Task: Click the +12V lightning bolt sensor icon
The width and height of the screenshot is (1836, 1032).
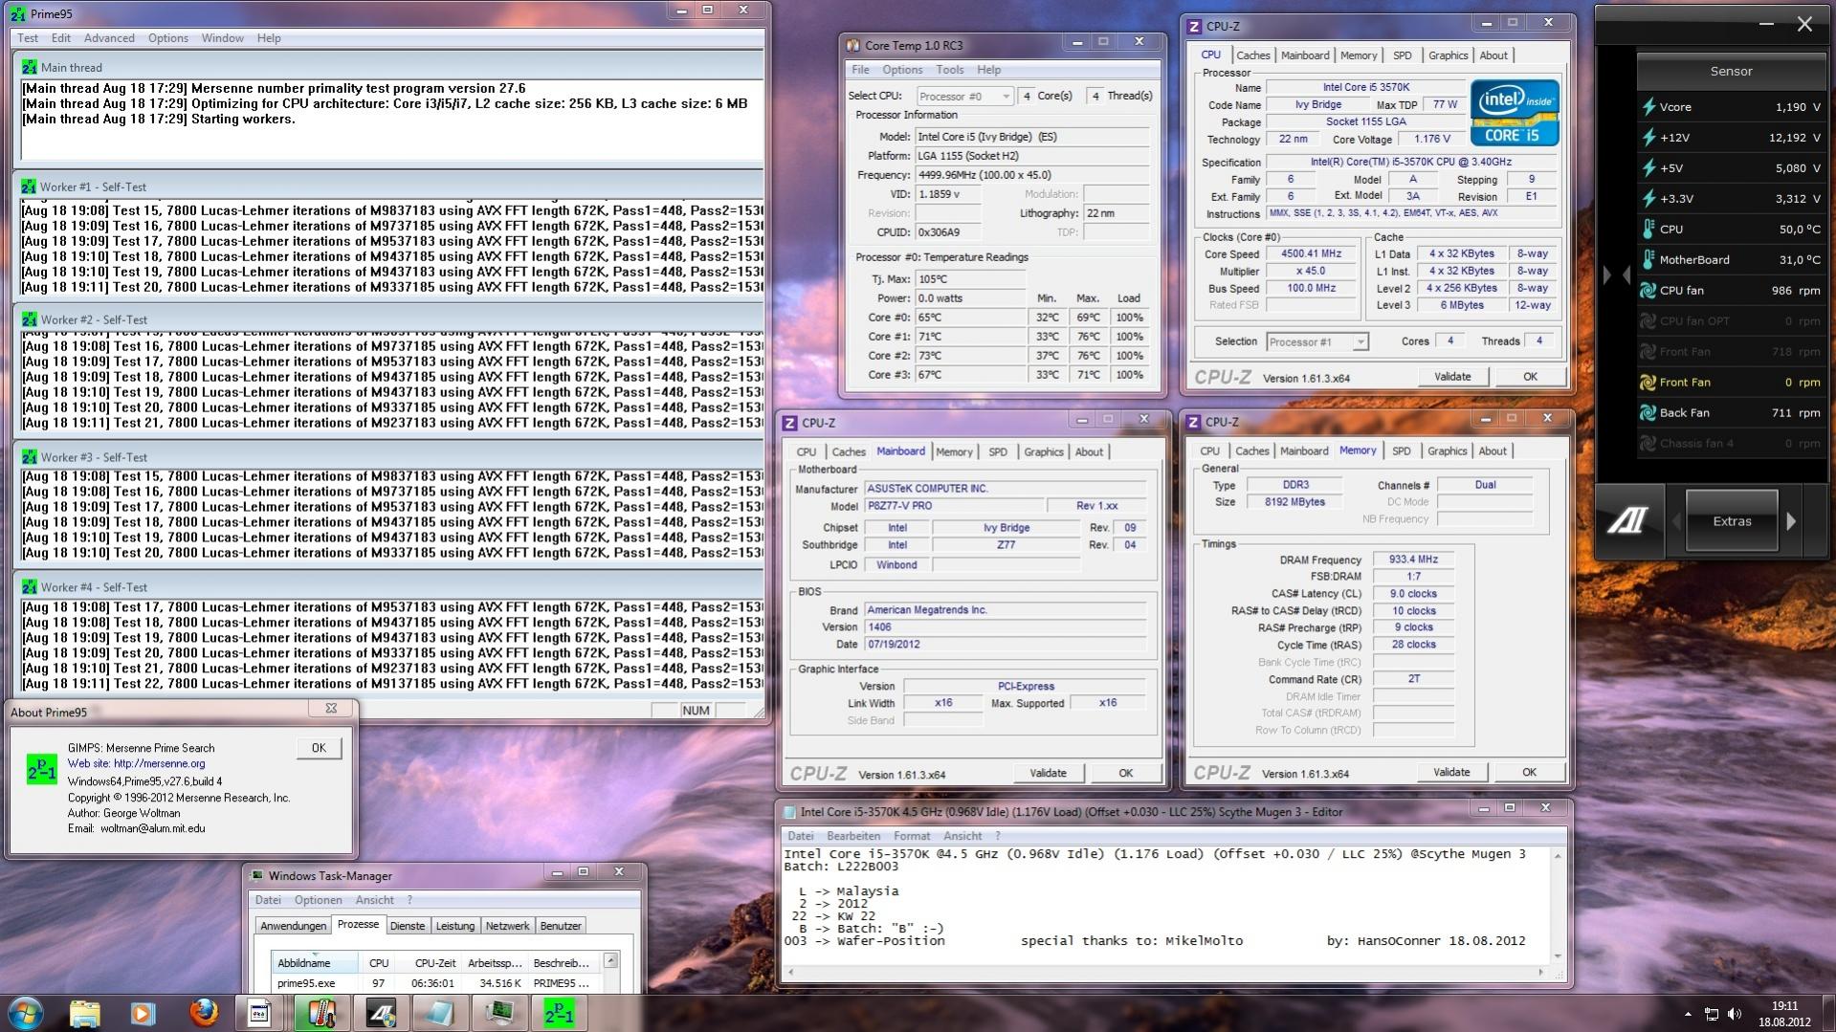Action: 1648,138
